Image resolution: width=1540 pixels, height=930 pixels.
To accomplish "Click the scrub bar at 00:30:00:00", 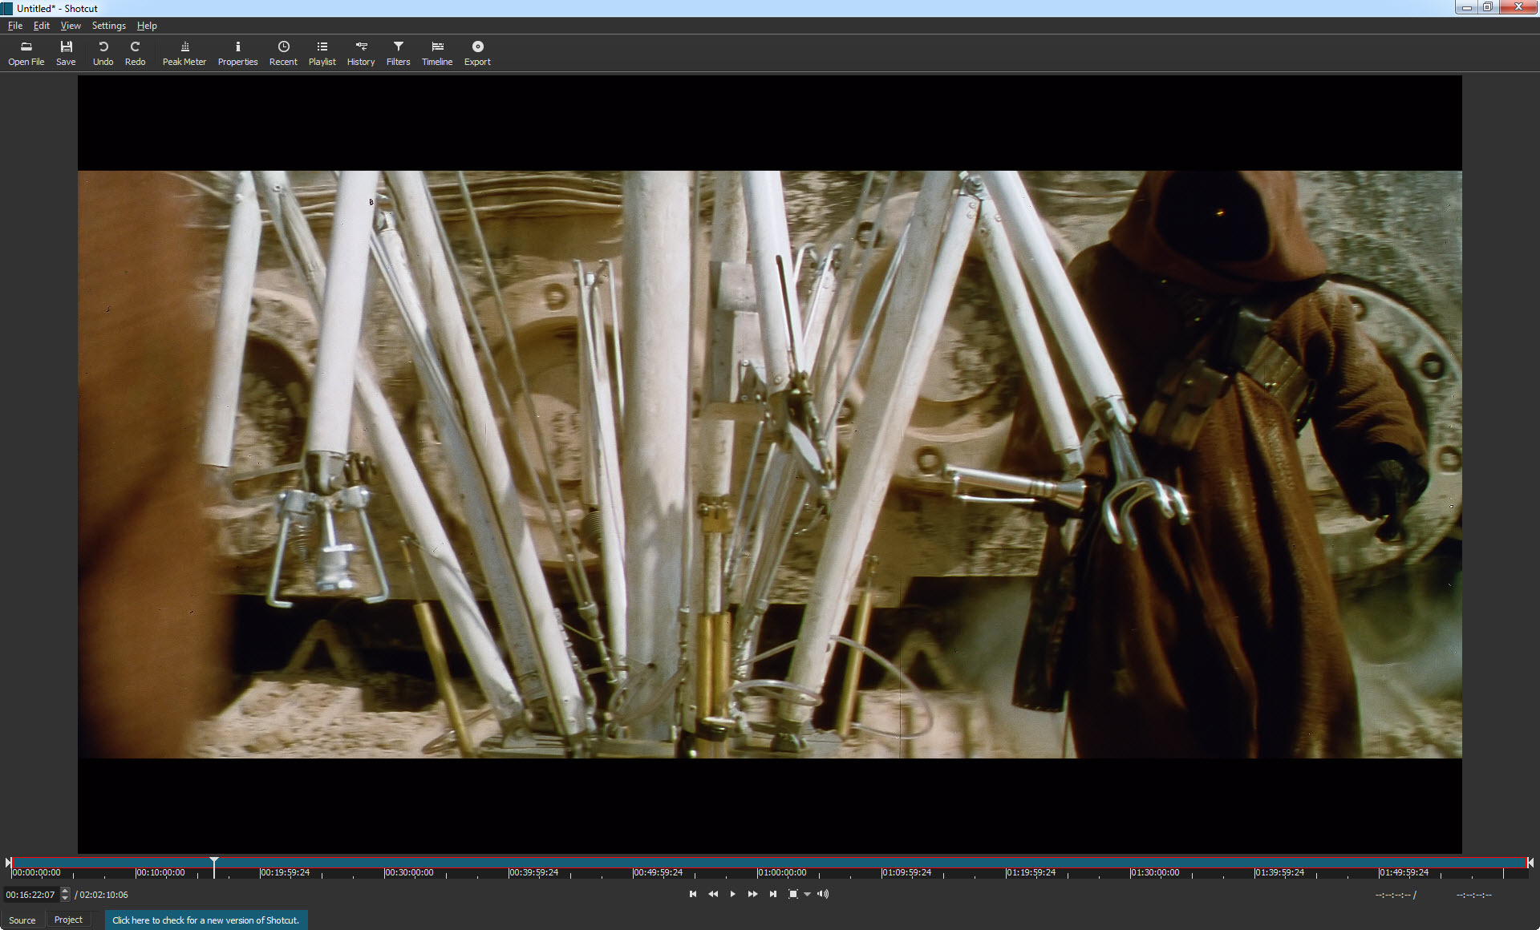I will pos(409,872).
